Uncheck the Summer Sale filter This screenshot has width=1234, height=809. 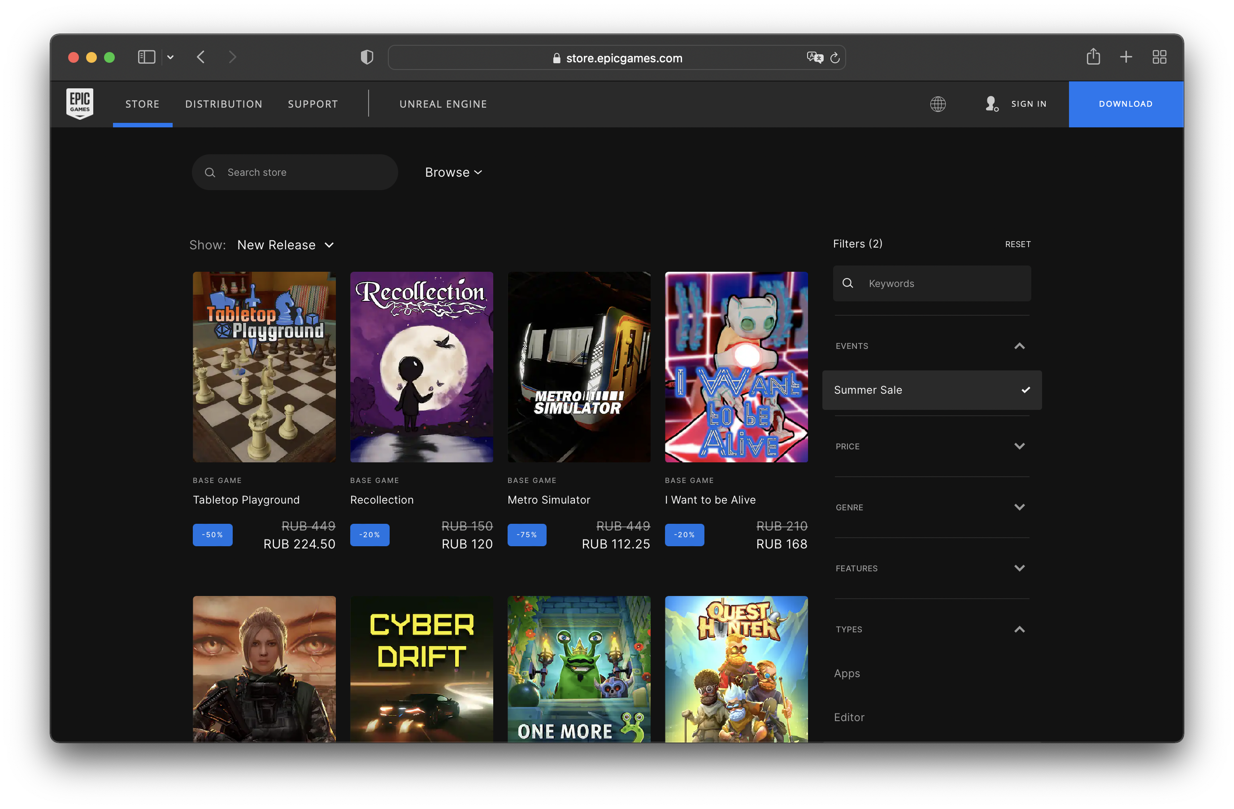(931, 390)
